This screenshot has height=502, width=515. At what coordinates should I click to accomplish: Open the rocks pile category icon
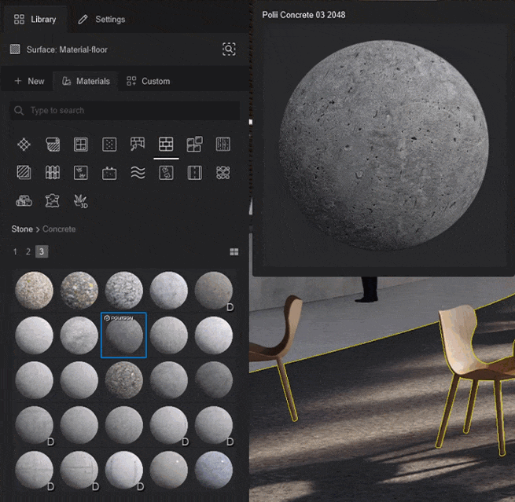(x=24, y=200)
